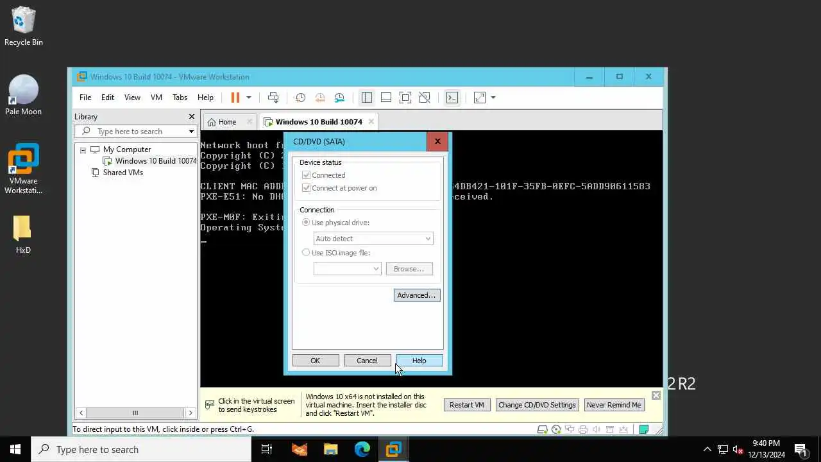
Task: Click the USB controller status bar icon
Action: click(610, 429)
